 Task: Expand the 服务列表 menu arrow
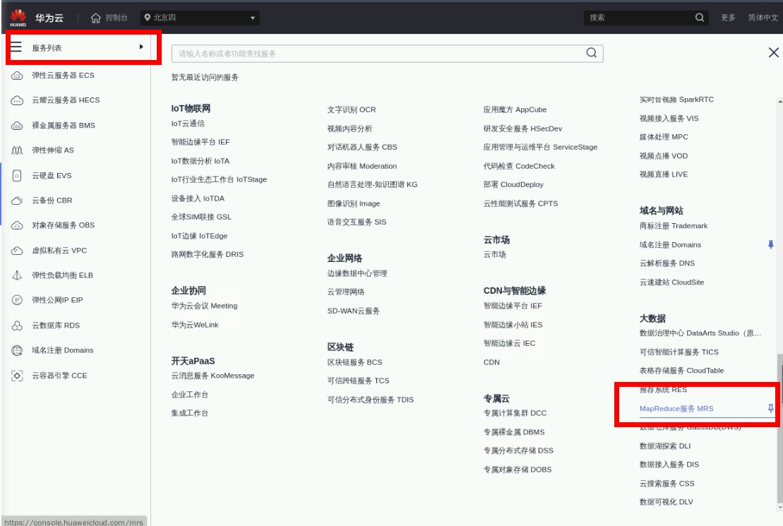coord(141,47)
